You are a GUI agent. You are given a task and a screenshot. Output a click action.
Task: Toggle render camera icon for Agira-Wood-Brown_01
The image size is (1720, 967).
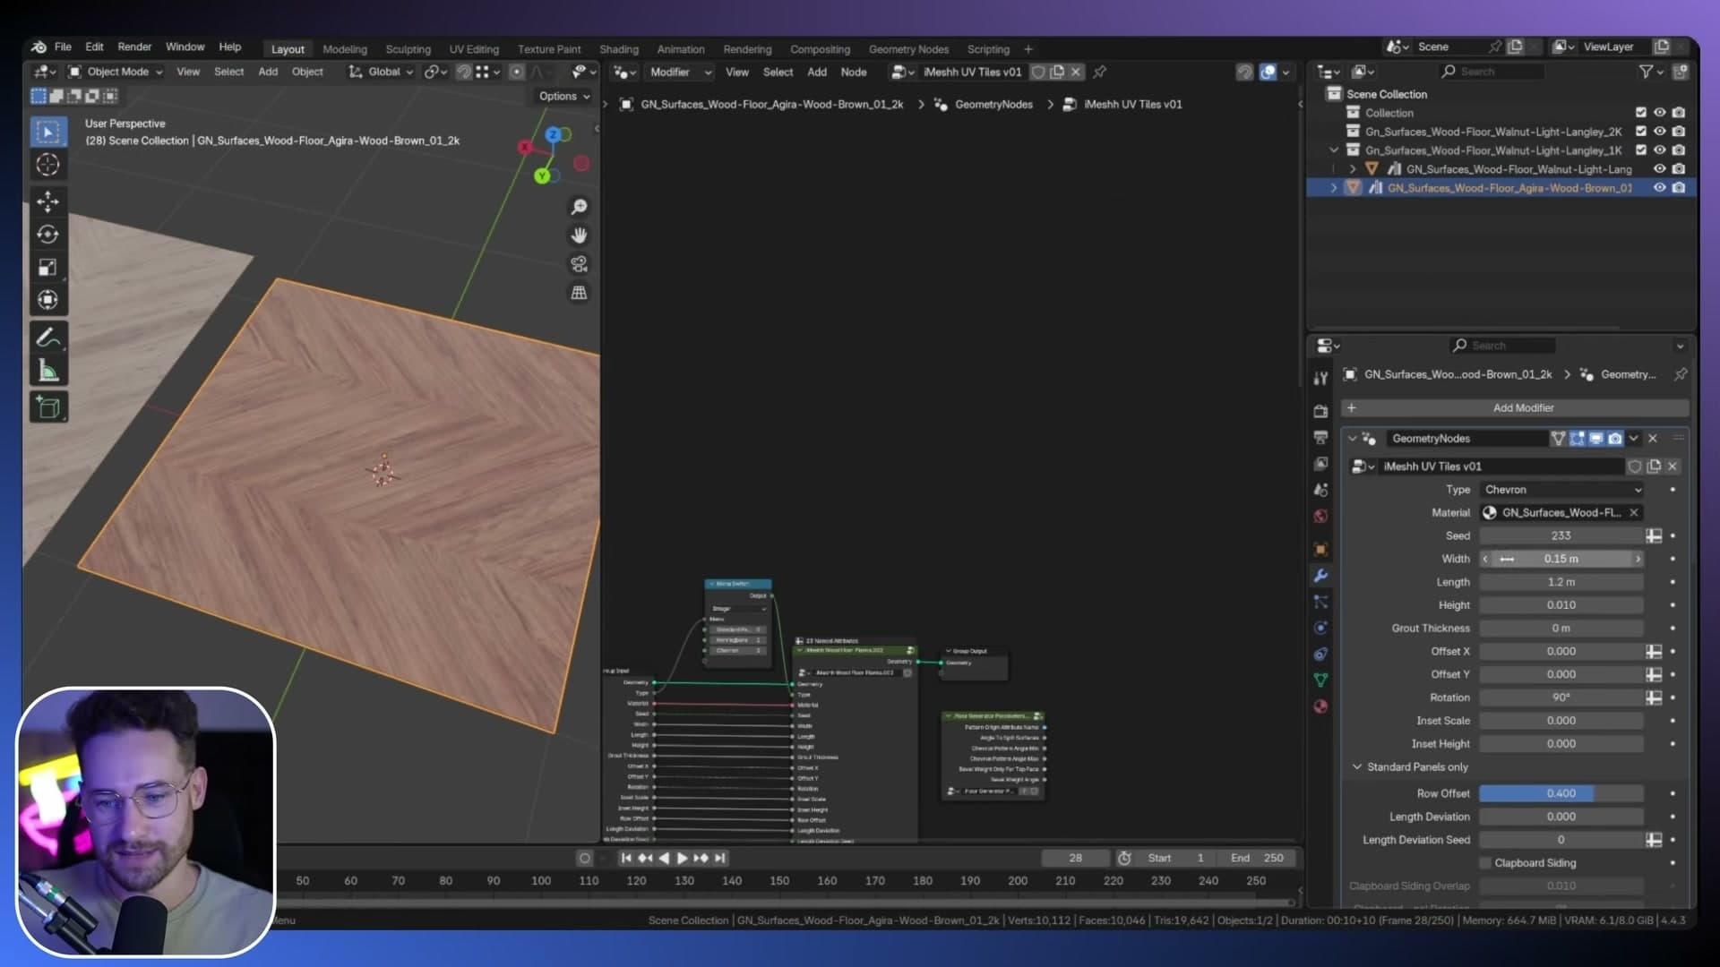(1679, 188)
